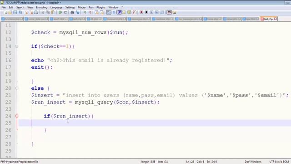The image size is (291, 164).
Task: Toggle Show All Characters pilcrow icon
Action: click(x=114, y=12)
